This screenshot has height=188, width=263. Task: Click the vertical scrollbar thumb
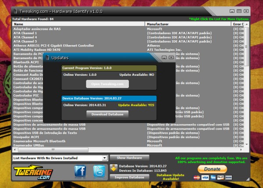coord(246,46)
